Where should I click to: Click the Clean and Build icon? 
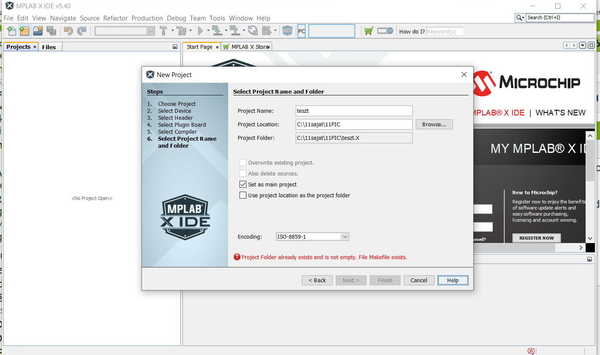pos(182,31)
